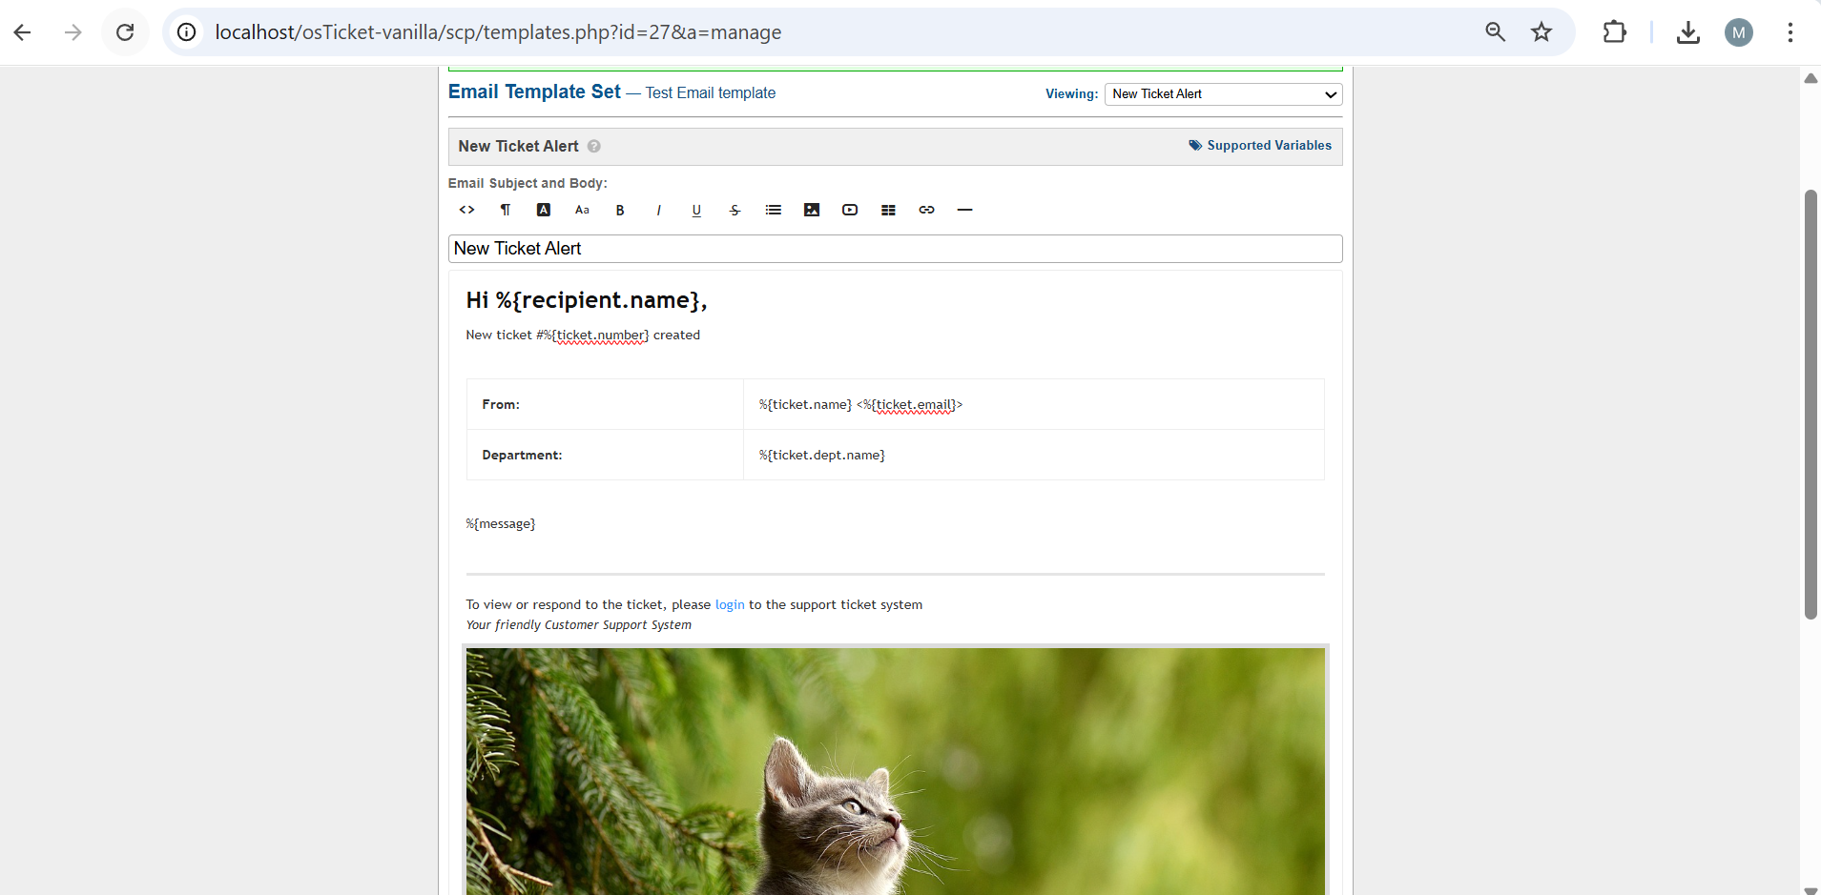Viewport: 1821px width, 895px height.
Task: Insert a horizontal rule line
Action: [964, 210]
